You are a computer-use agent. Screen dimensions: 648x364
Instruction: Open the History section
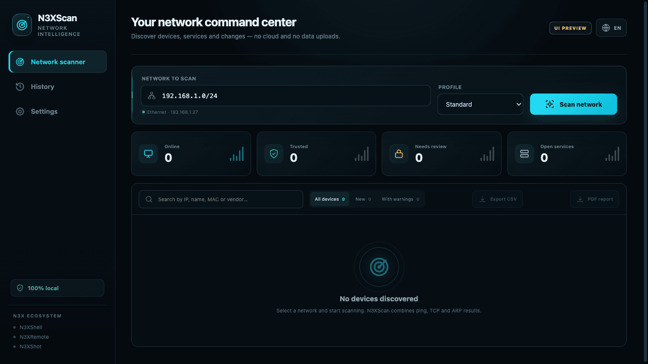click(x=58, y=86)
